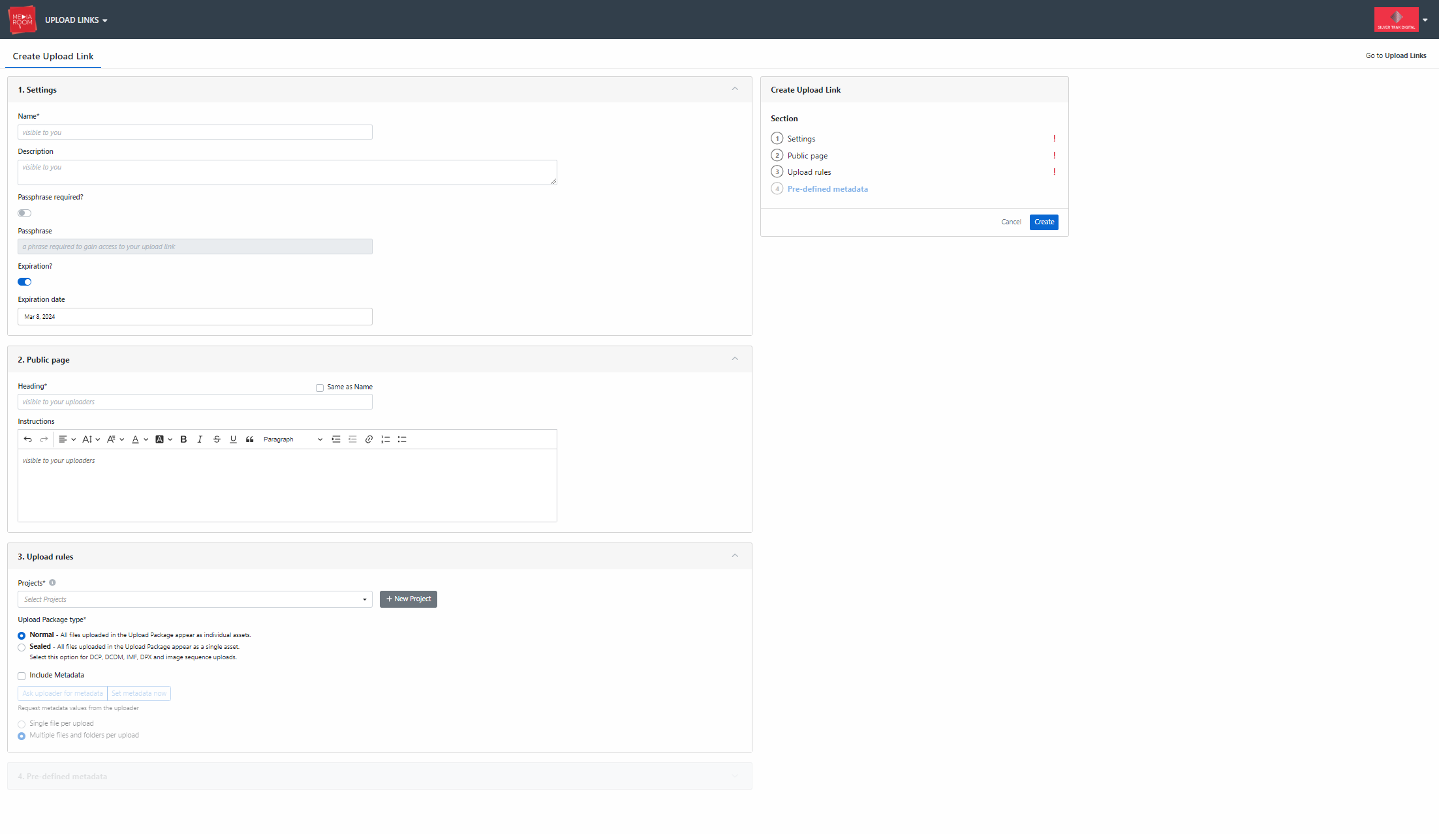Viewport: 1439px width, 834px height.
Task: Jump to Settings in Section list
Action: (801, 139)
